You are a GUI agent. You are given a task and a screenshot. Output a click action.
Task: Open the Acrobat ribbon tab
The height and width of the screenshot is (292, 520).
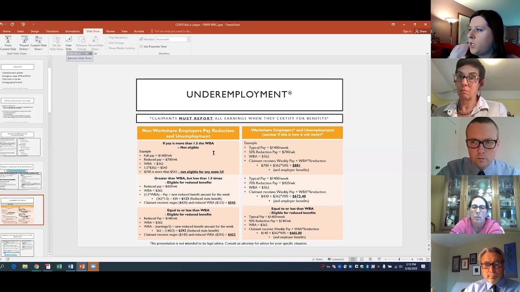(x=139, y=31)
